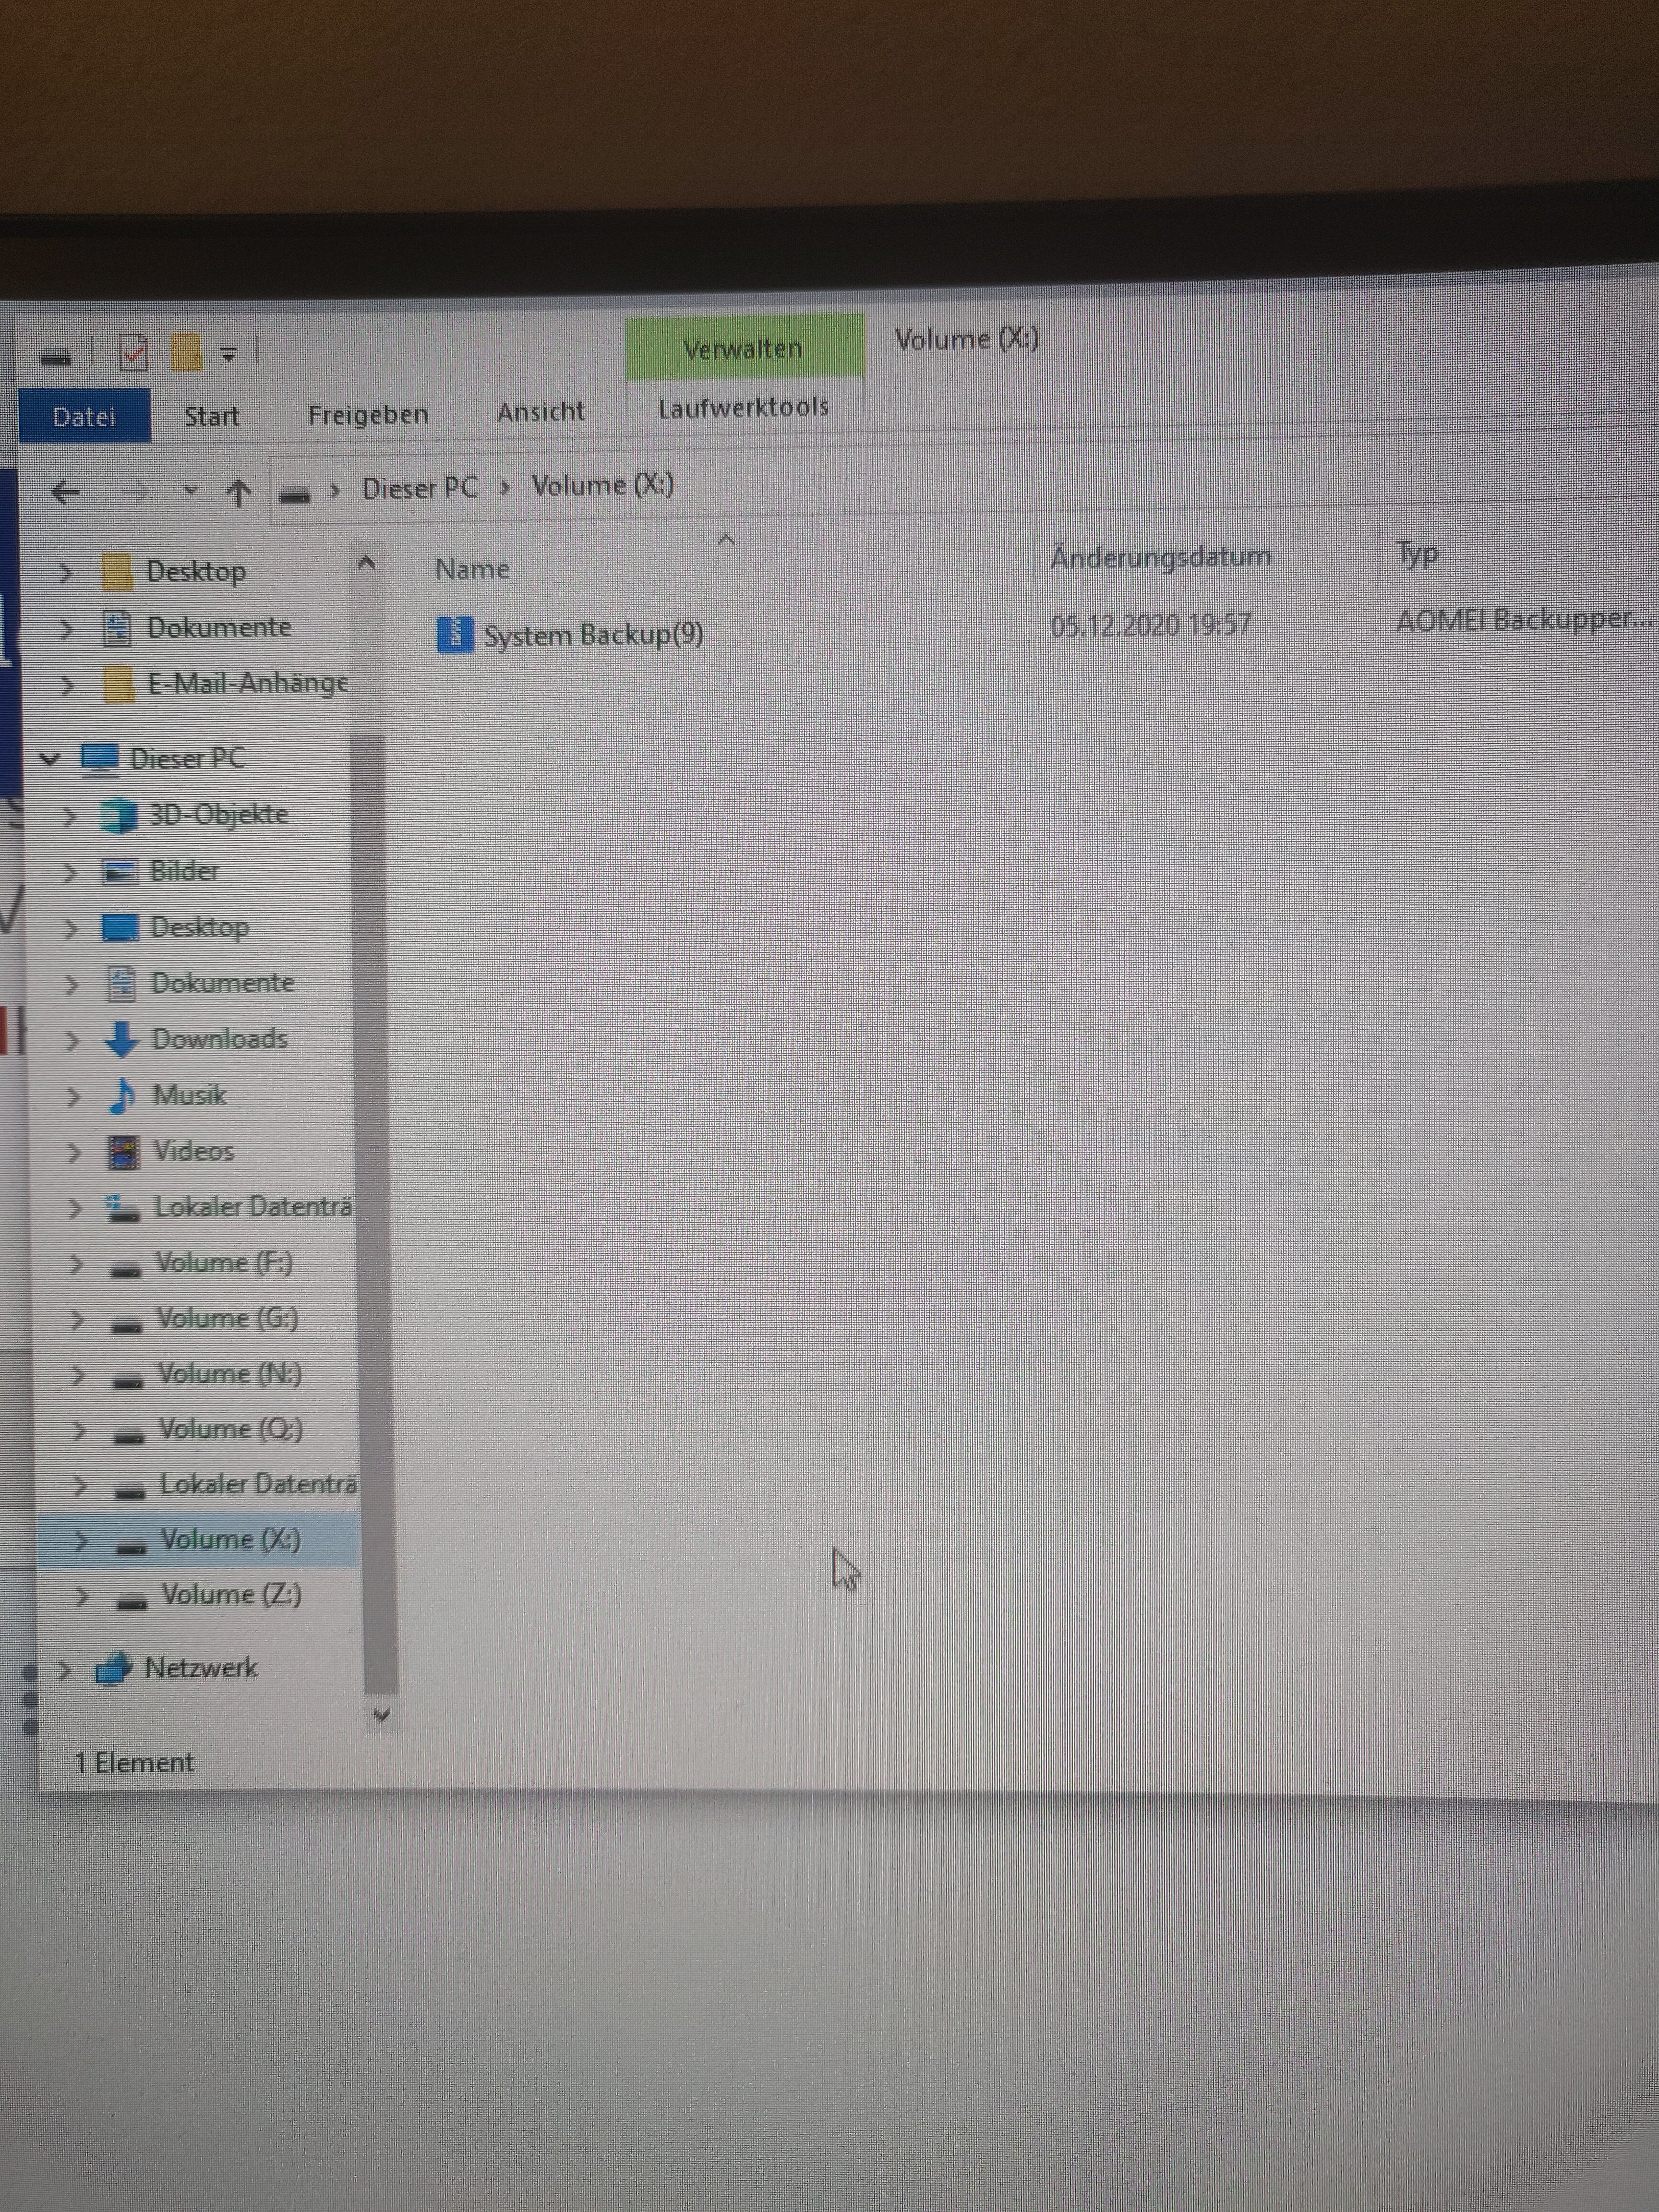Image resolution: width=1659 pixels, height=2212 pixels.
Task: Sort by Änderungsdatum column header
Action: coord(1160,557)
